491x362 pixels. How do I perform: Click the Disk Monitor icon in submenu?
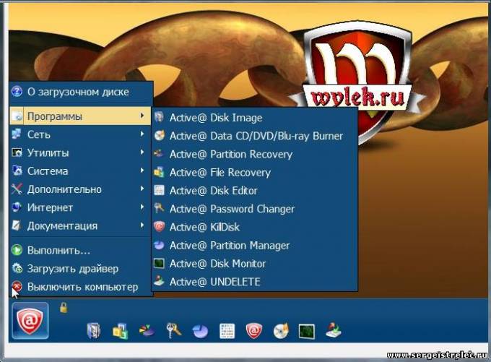tap(159, 263)
